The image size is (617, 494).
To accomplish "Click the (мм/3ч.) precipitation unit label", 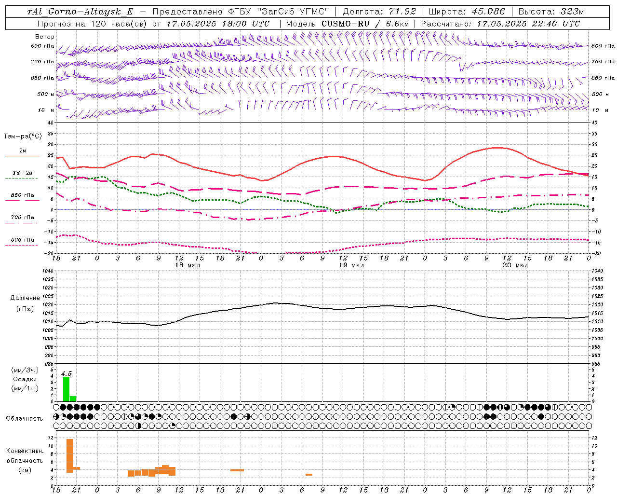I will click(25, 370).
